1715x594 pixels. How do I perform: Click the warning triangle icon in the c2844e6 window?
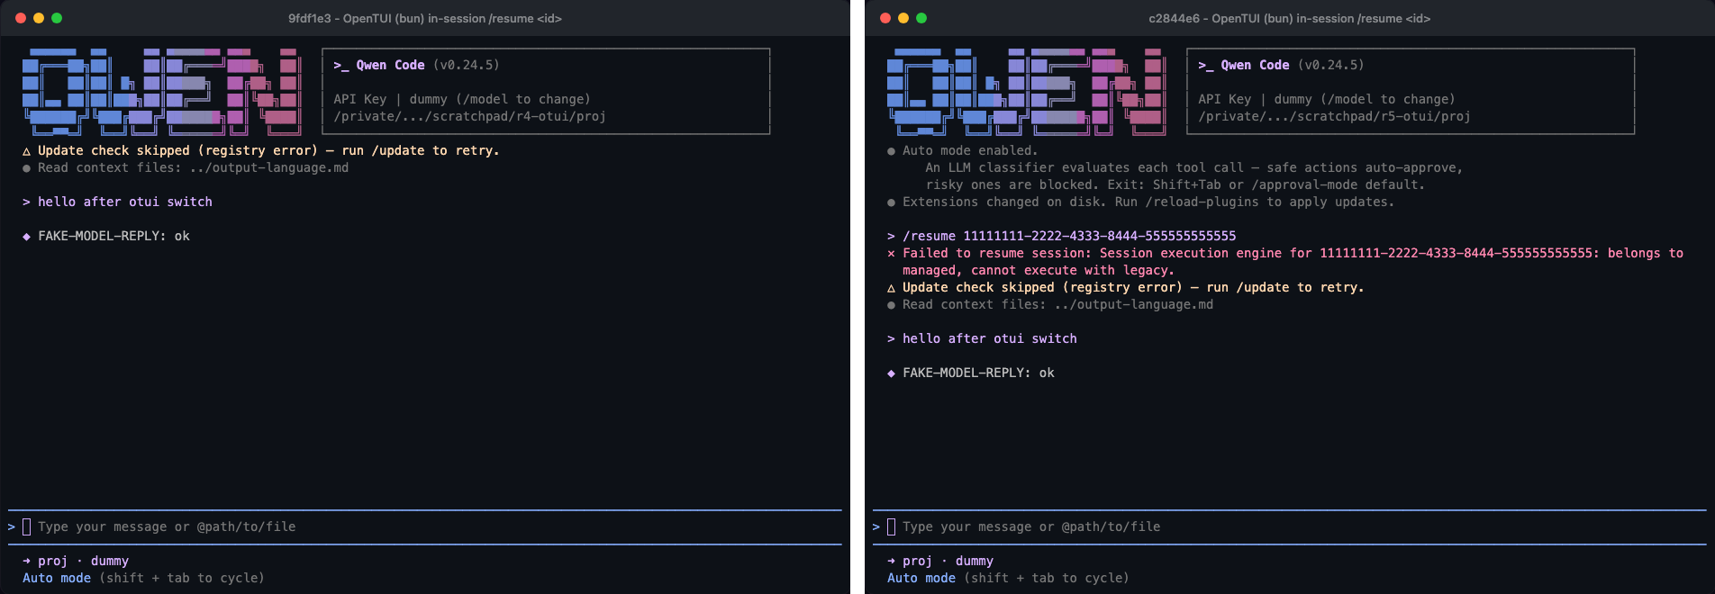tap(891, 288)
